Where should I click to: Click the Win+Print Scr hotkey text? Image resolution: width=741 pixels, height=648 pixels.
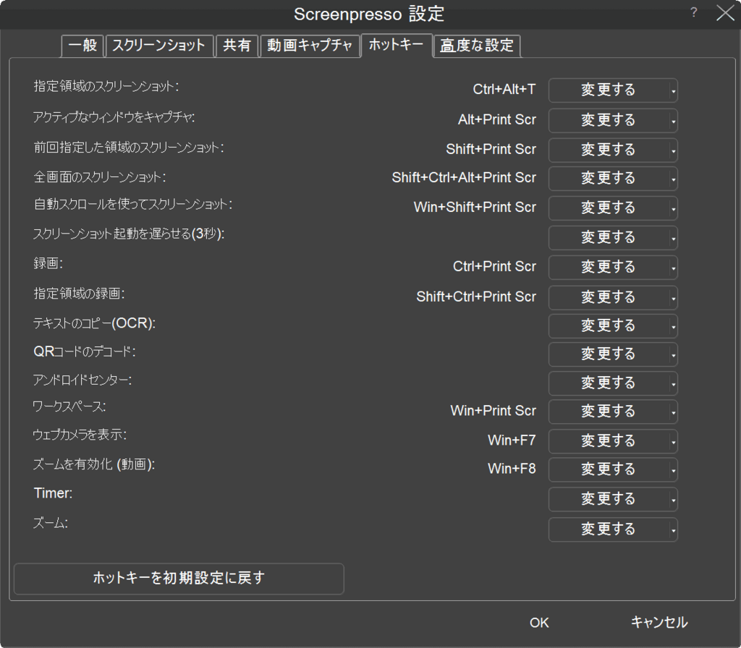pos(493,411)
